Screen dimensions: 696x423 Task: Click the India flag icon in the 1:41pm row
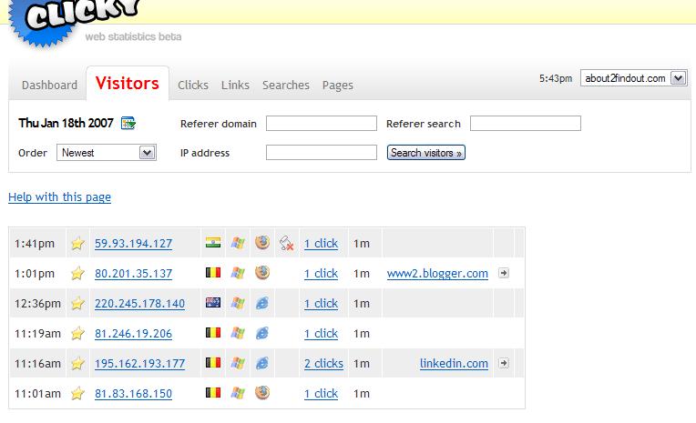pos(213,243)
